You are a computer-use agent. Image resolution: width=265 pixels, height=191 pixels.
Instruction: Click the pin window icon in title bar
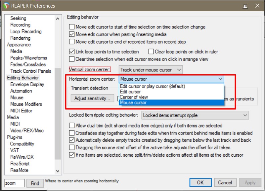pos(245,6)
